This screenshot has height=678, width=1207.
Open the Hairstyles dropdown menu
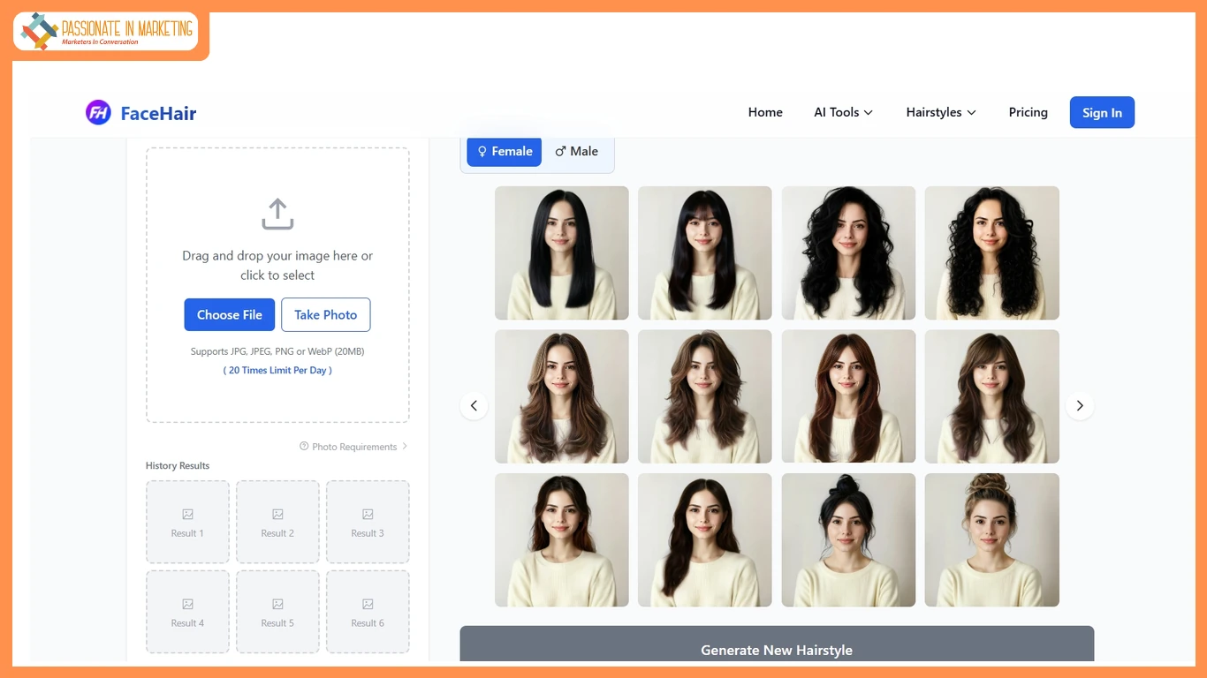[940, 113]
